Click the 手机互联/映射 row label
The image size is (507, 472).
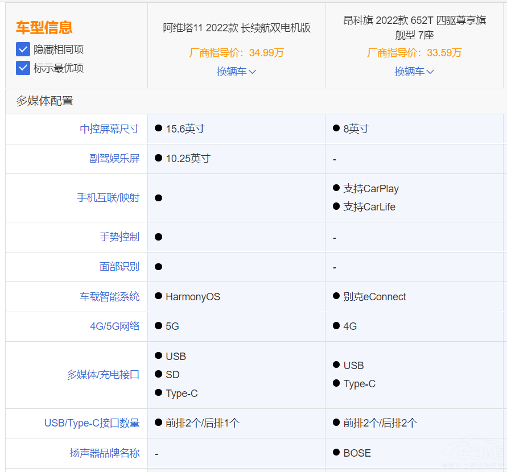[x=108, y=198]
